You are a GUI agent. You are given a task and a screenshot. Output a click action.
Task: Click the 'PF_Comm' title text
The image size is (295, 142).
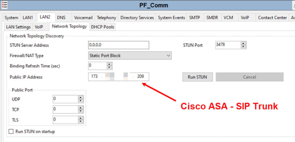tap(154, 6)
